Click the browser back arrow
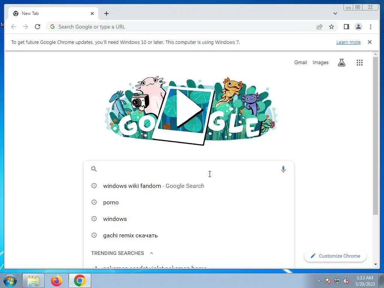The image size is (384, 288). point(13,27)
